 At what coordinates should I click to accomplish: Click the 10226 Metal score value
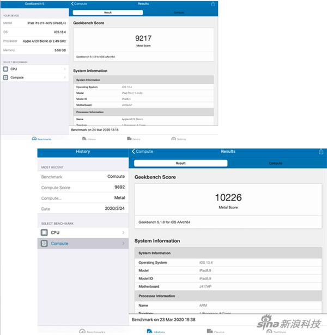coord(228,197)
